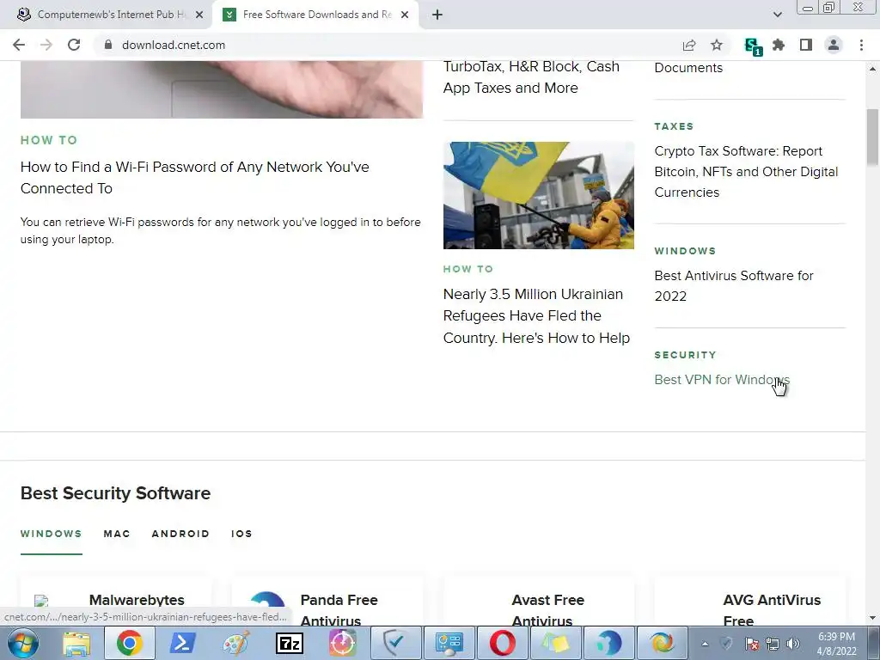Open Chrome's three-dot menu
The width and height of the screenshot is (880, 660).
[861, 45]
